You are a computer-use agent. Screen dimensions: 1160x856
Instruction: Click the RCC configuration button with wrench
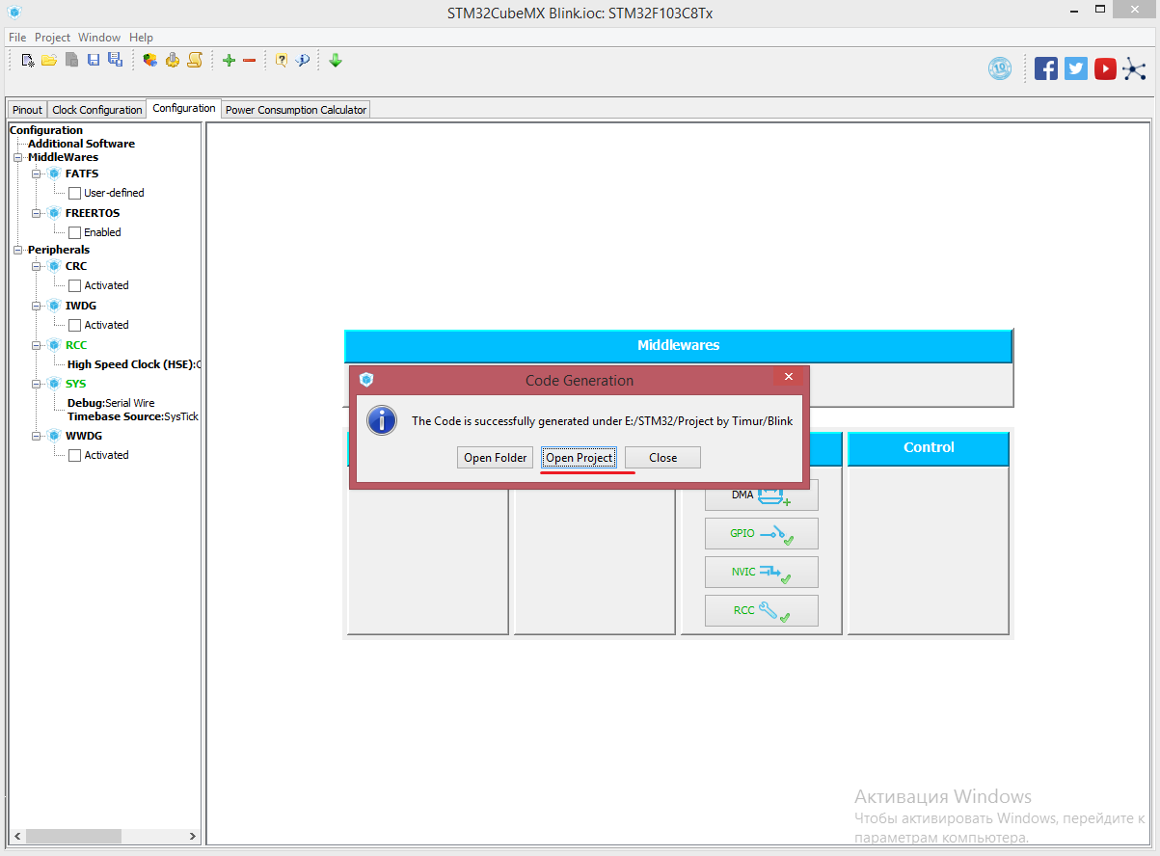(762, 610)
